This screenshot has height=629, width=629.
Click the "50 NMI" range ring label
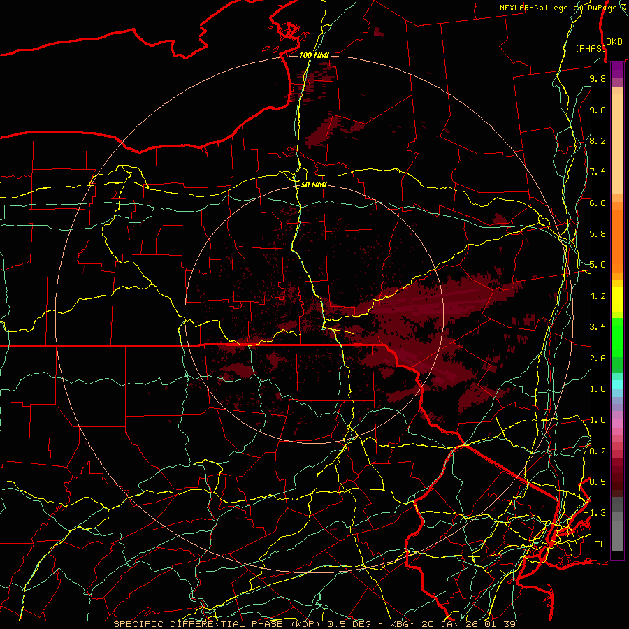point(314,185)
